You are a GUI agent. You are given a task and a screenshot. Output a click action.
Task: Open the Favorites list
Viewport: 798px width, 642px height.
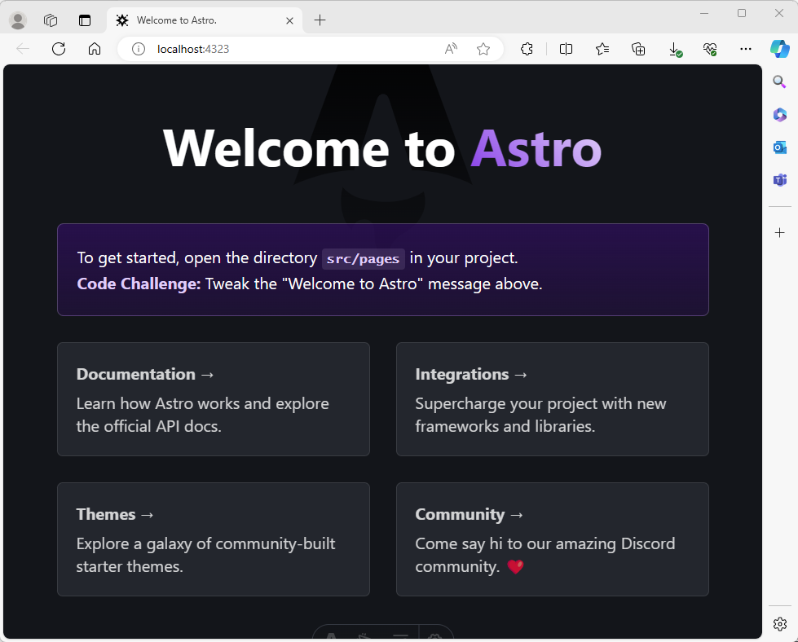(x=602, y=49)
